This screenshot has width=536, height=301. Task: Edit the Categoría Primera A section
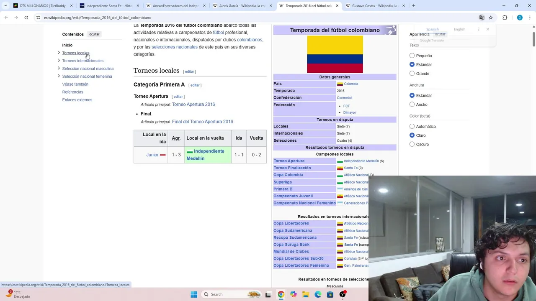pyautogui.click(x=195, y=85)
